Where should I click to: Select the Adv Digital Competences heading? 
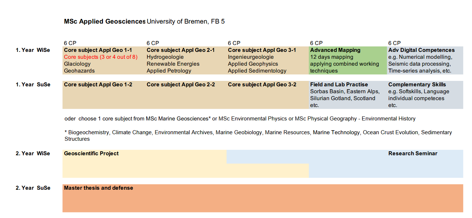pos(421,50)
